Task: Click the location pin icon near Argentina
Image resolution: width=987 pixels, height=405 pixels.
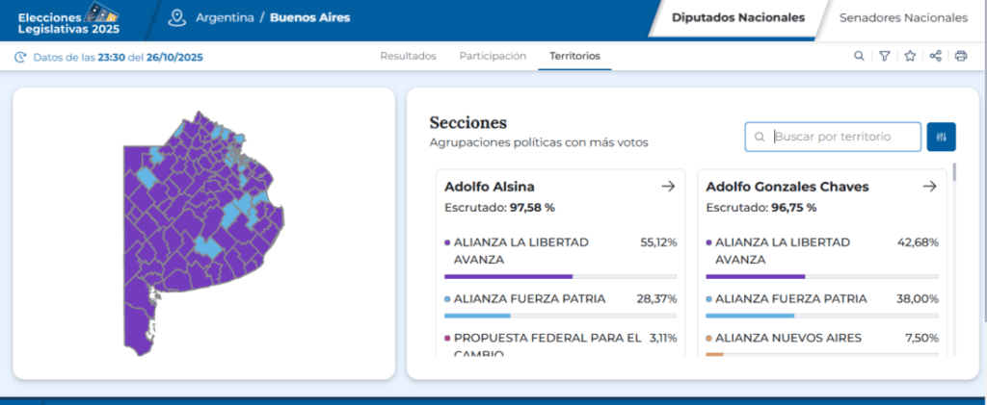Action: pyautogui.click(x=175, y=17)
